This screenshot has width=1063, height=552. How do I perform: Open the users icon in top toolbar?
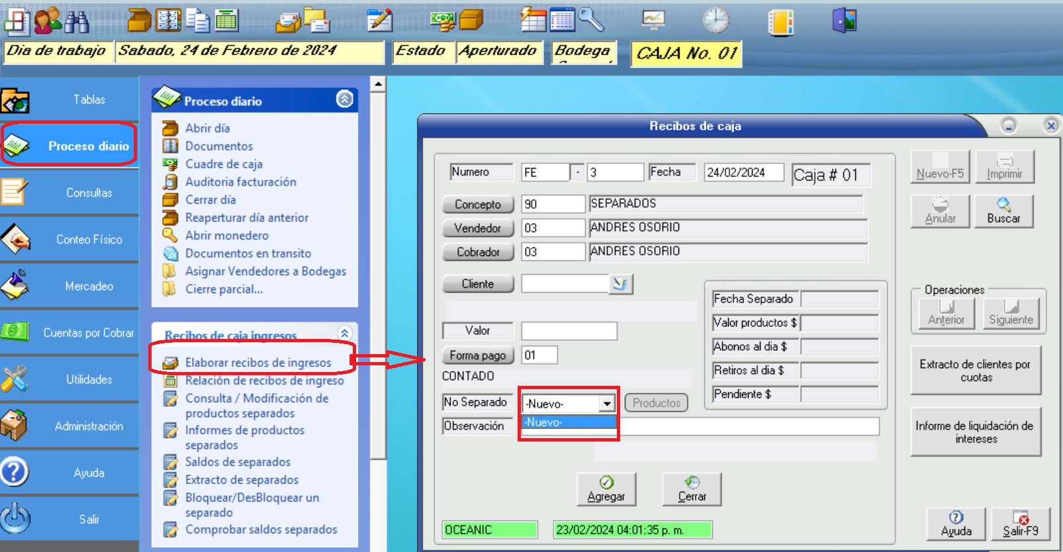tap(47, 21)
